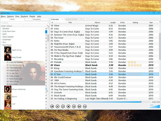Click the fast-forward button
Image resolution: width=161 pixels, height=121 pixels.
tap(74, 106)
